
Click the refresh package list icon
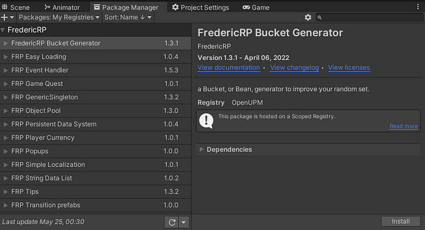coord(172,222)
